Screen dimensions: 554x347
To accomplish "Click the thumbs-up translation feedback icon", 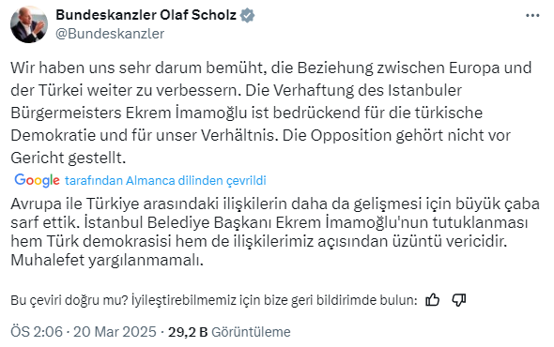I will [x=433, y=300].
